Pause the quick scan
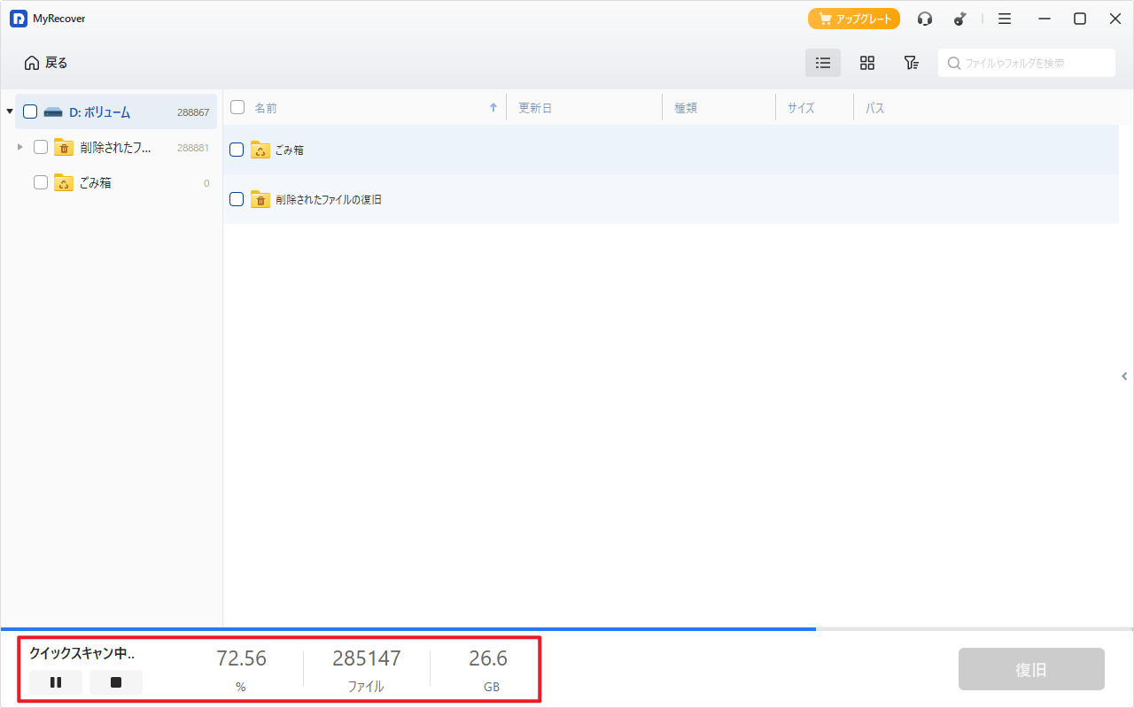Screen dimensions: 1134x708 coord(56,682)
